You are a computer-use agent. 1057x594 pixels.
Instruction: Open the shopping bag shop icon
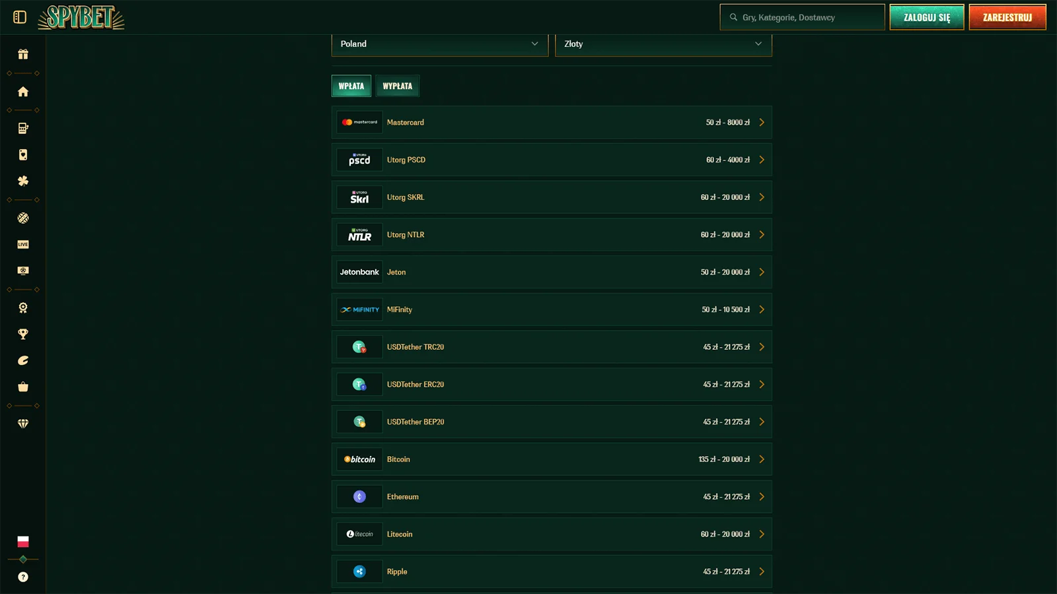23,387
